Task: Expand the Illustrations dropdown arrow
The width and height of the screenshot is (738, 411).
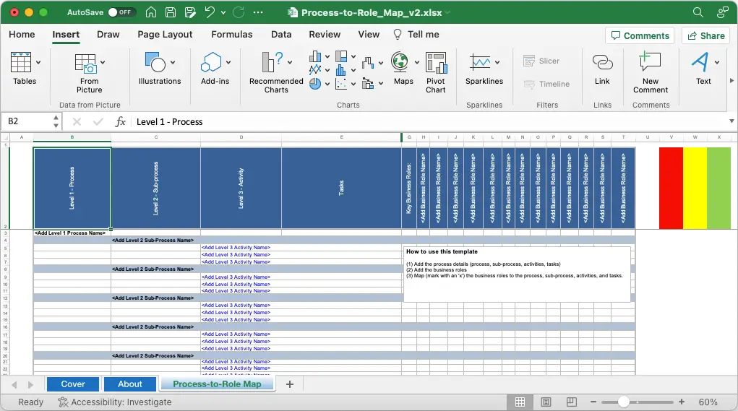Action: click(x=173, y=62)
